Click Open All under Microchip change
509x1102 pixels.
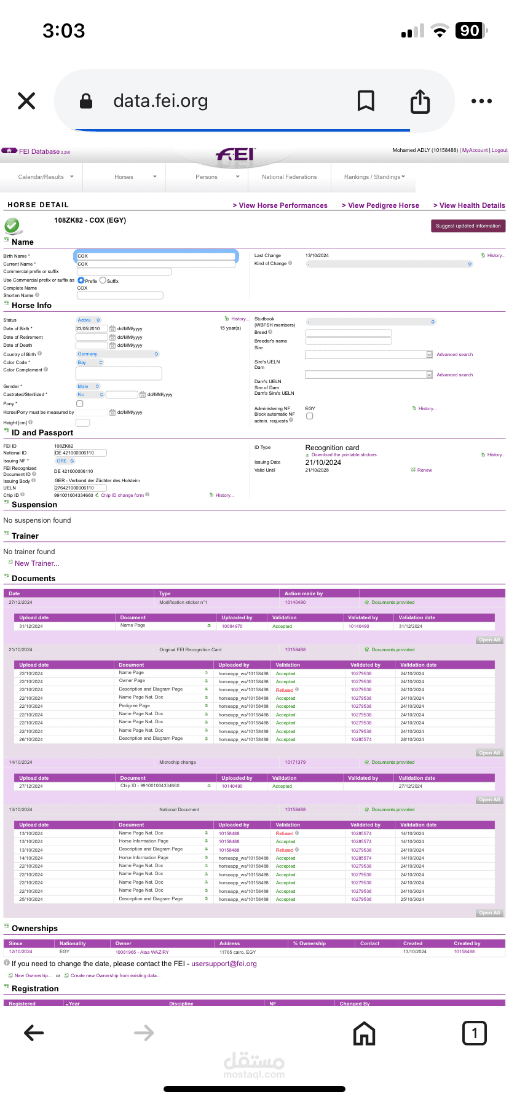[490, 800]
